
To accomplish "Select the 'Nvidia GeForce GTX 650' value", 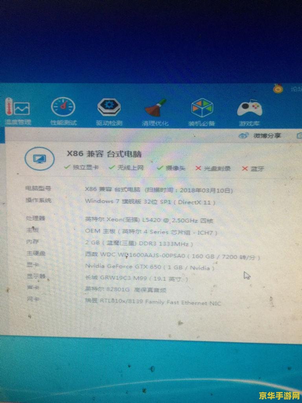I will pyautogui.click(x=150, y=267).
